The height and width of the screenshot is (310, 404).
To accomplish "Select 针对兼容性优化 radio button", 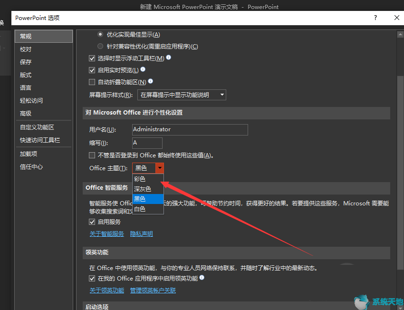I will pos(100,47).
